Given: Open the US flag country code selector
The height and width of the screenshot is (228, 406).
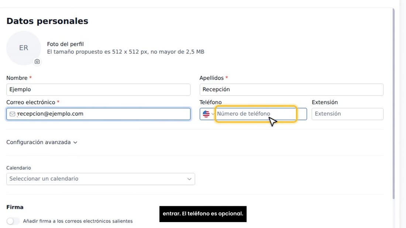Looking at the screenshot, I should point(208,114).
